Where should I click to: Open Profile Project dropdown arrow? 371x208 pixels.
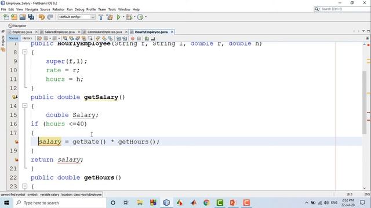click(146, 17)
